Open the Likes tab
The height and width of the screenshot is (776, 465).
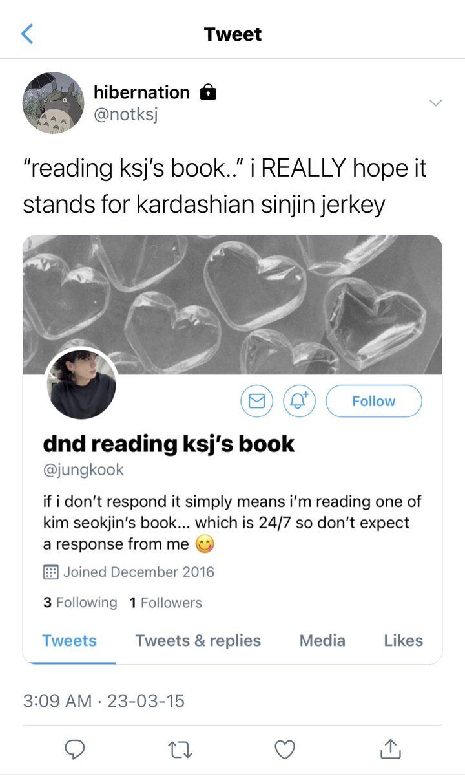coord(404,641)
